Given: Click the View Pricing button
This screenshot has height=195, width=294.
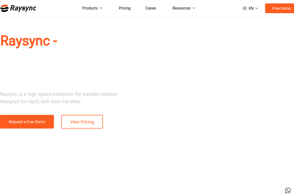Looking at the screenshot, I should [x=82, y=122].
